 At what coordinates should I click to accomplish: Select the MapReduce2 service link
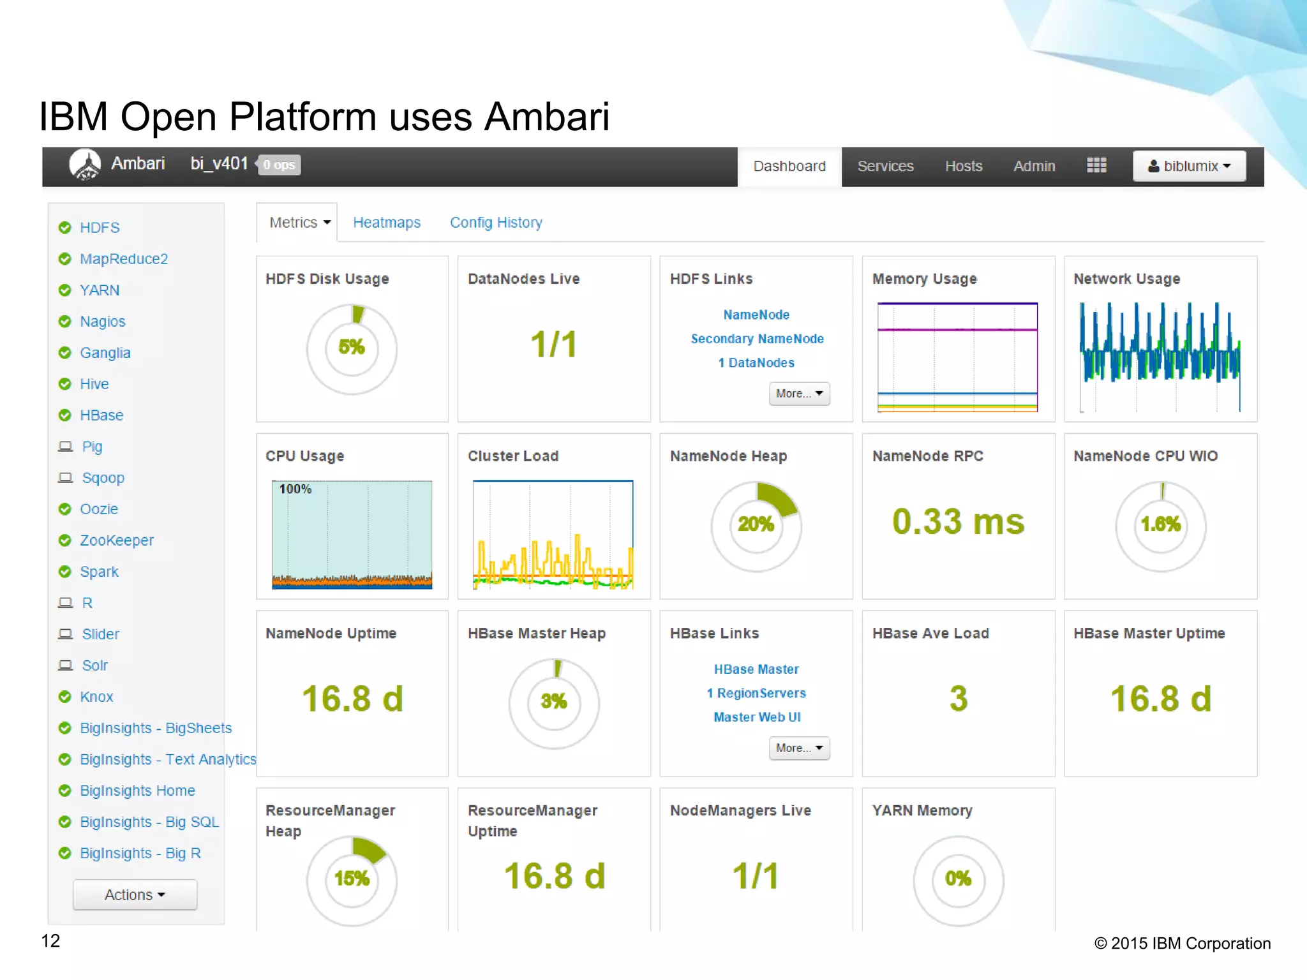[x=124, y=259]
